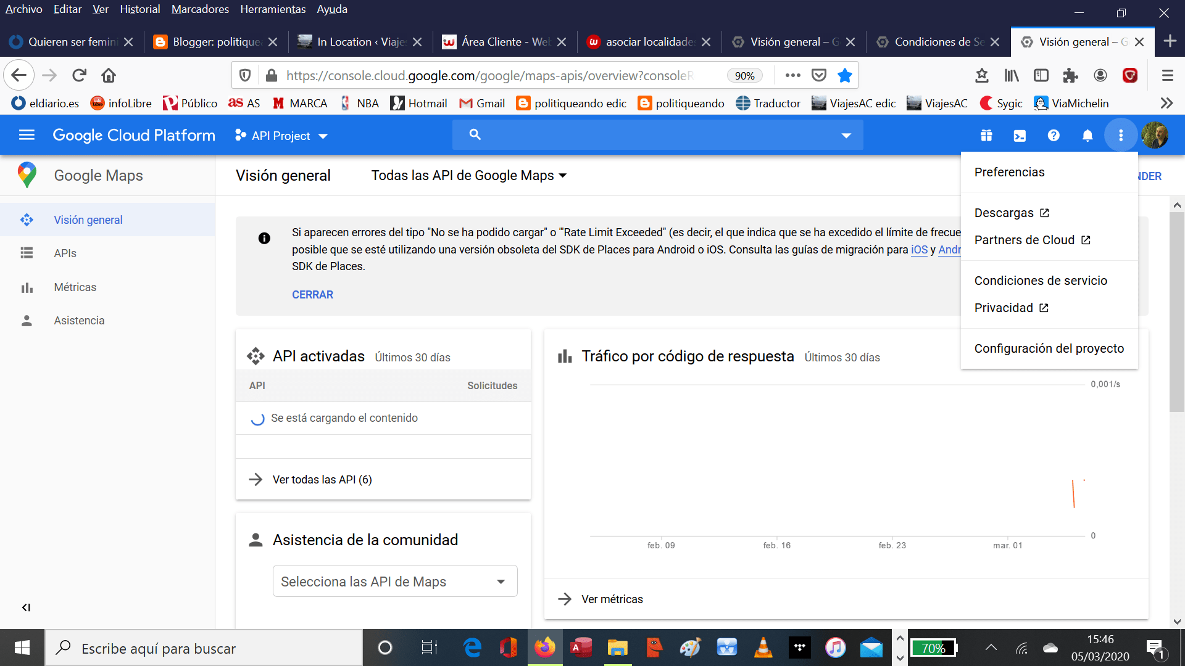
Task: Open the Firefox application menu
Action: [x=1167, y=75]
